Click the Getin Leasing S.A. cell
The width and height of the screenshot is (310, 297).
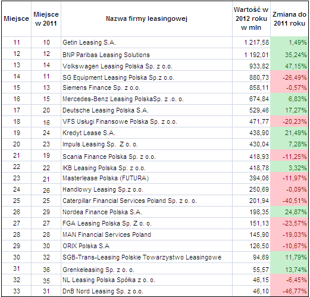pos(146,42)
